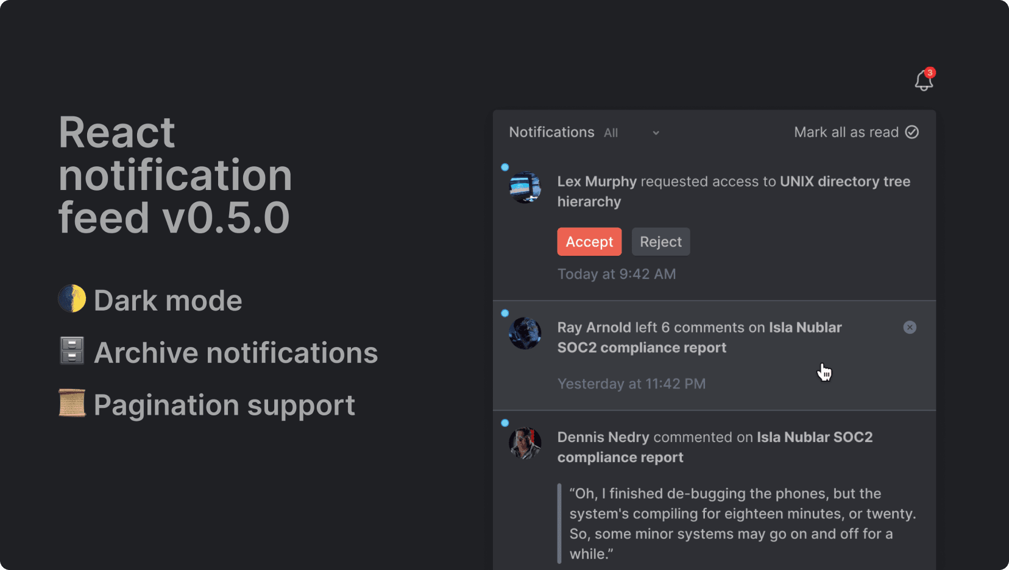Expand the chevron next to the All filter
Screen dimensions: 1009x570
[656, 133]
